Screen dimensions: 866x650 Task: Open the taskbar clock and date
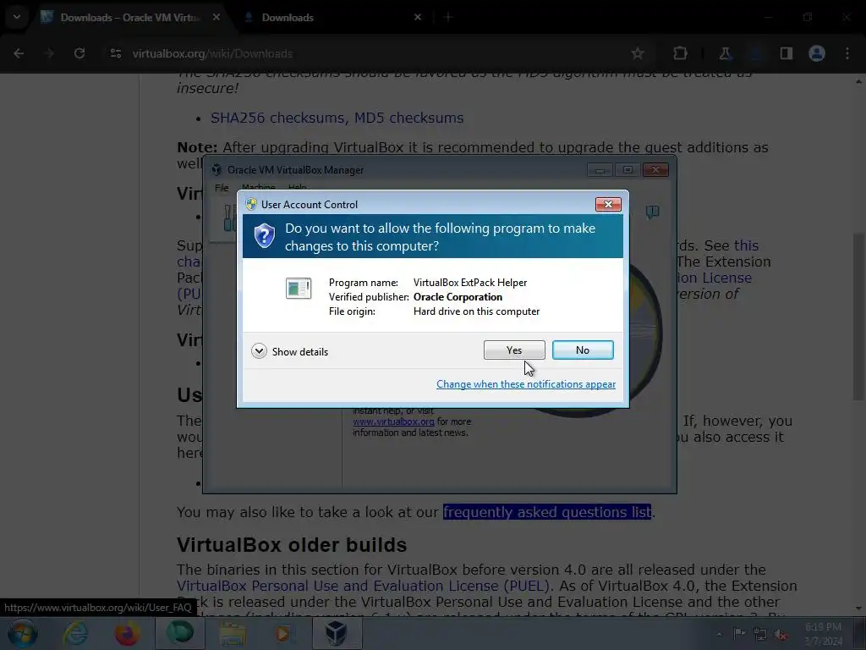(x=823, y=634)
